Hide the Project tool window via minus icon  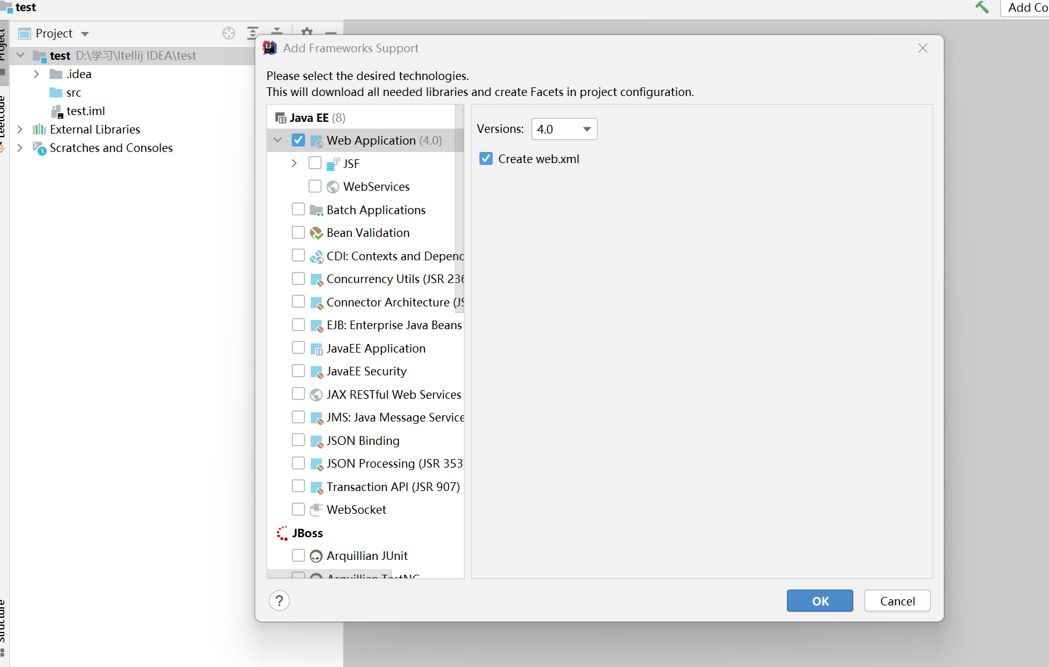tap(331, 33)
